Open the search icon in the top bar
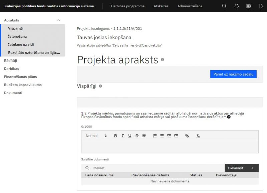267x193 pixels. tap(224, 6)
